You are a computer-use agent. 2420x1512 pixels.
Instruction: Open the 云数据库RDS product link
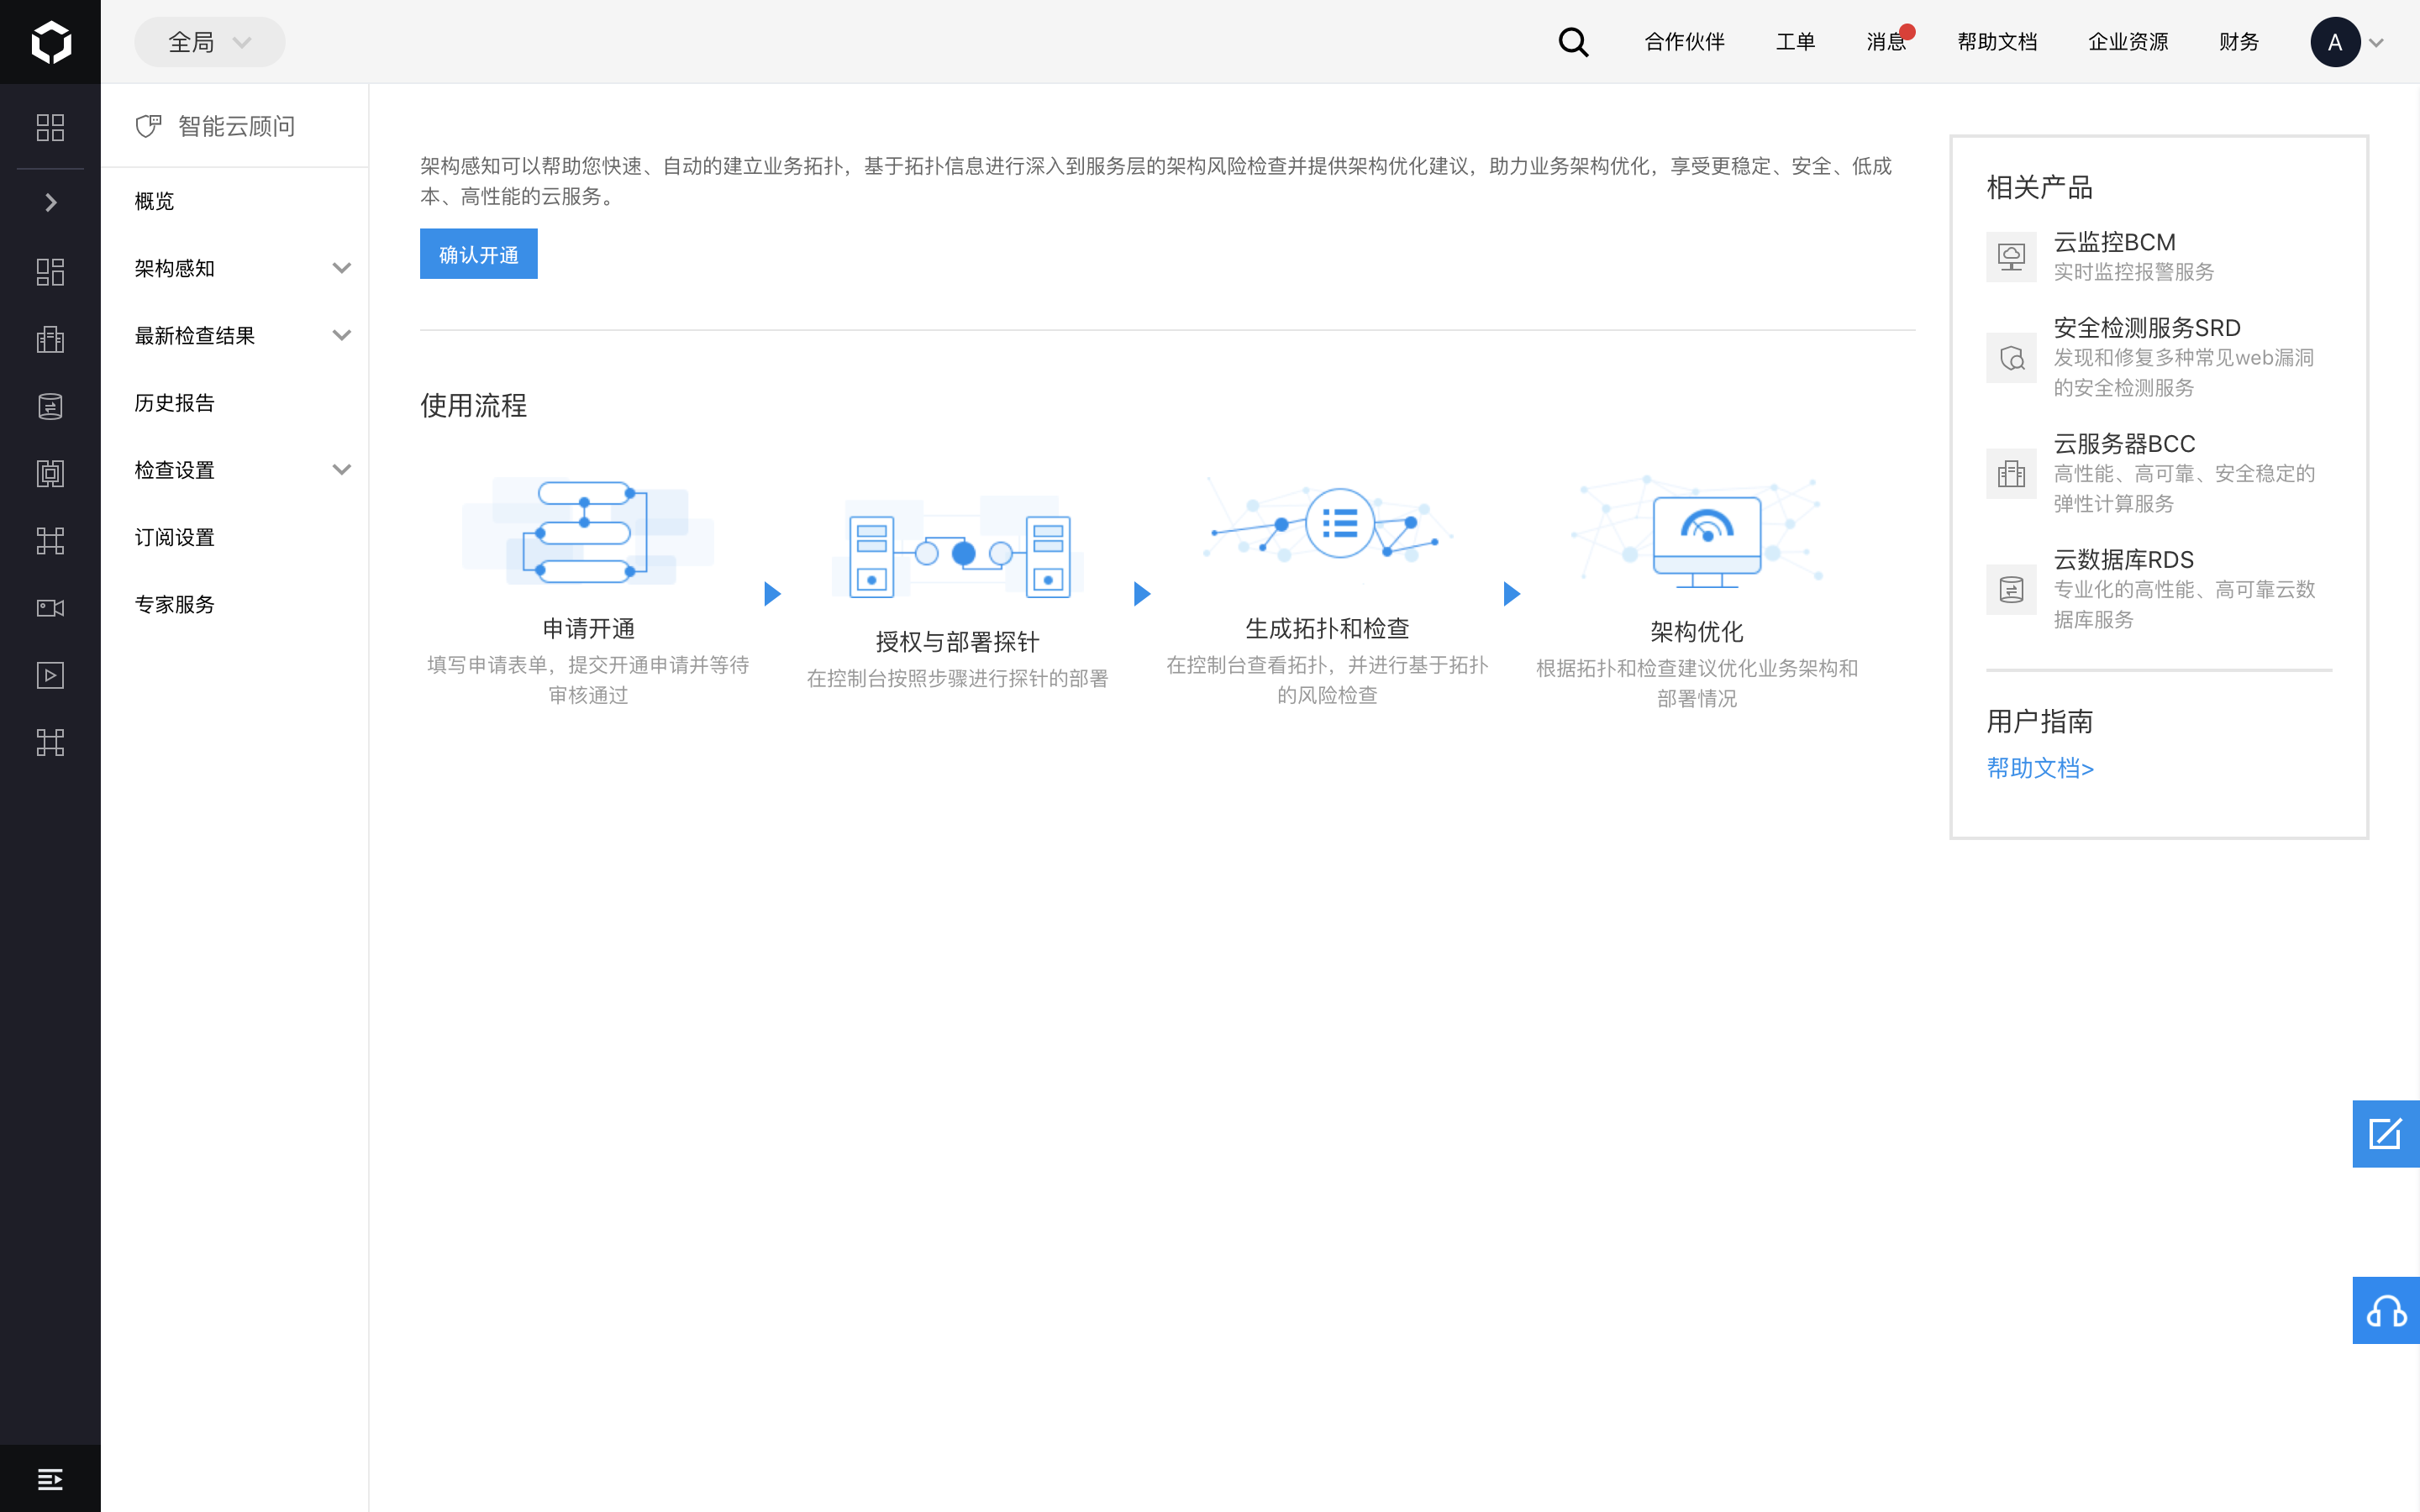click(x=2123, y=560)
